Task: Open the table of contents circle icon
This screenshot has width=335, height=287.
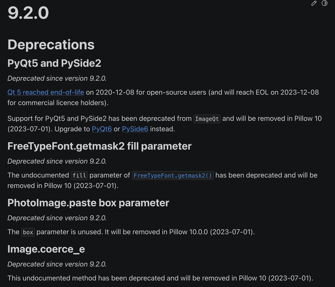Action: tap(324, 3)
